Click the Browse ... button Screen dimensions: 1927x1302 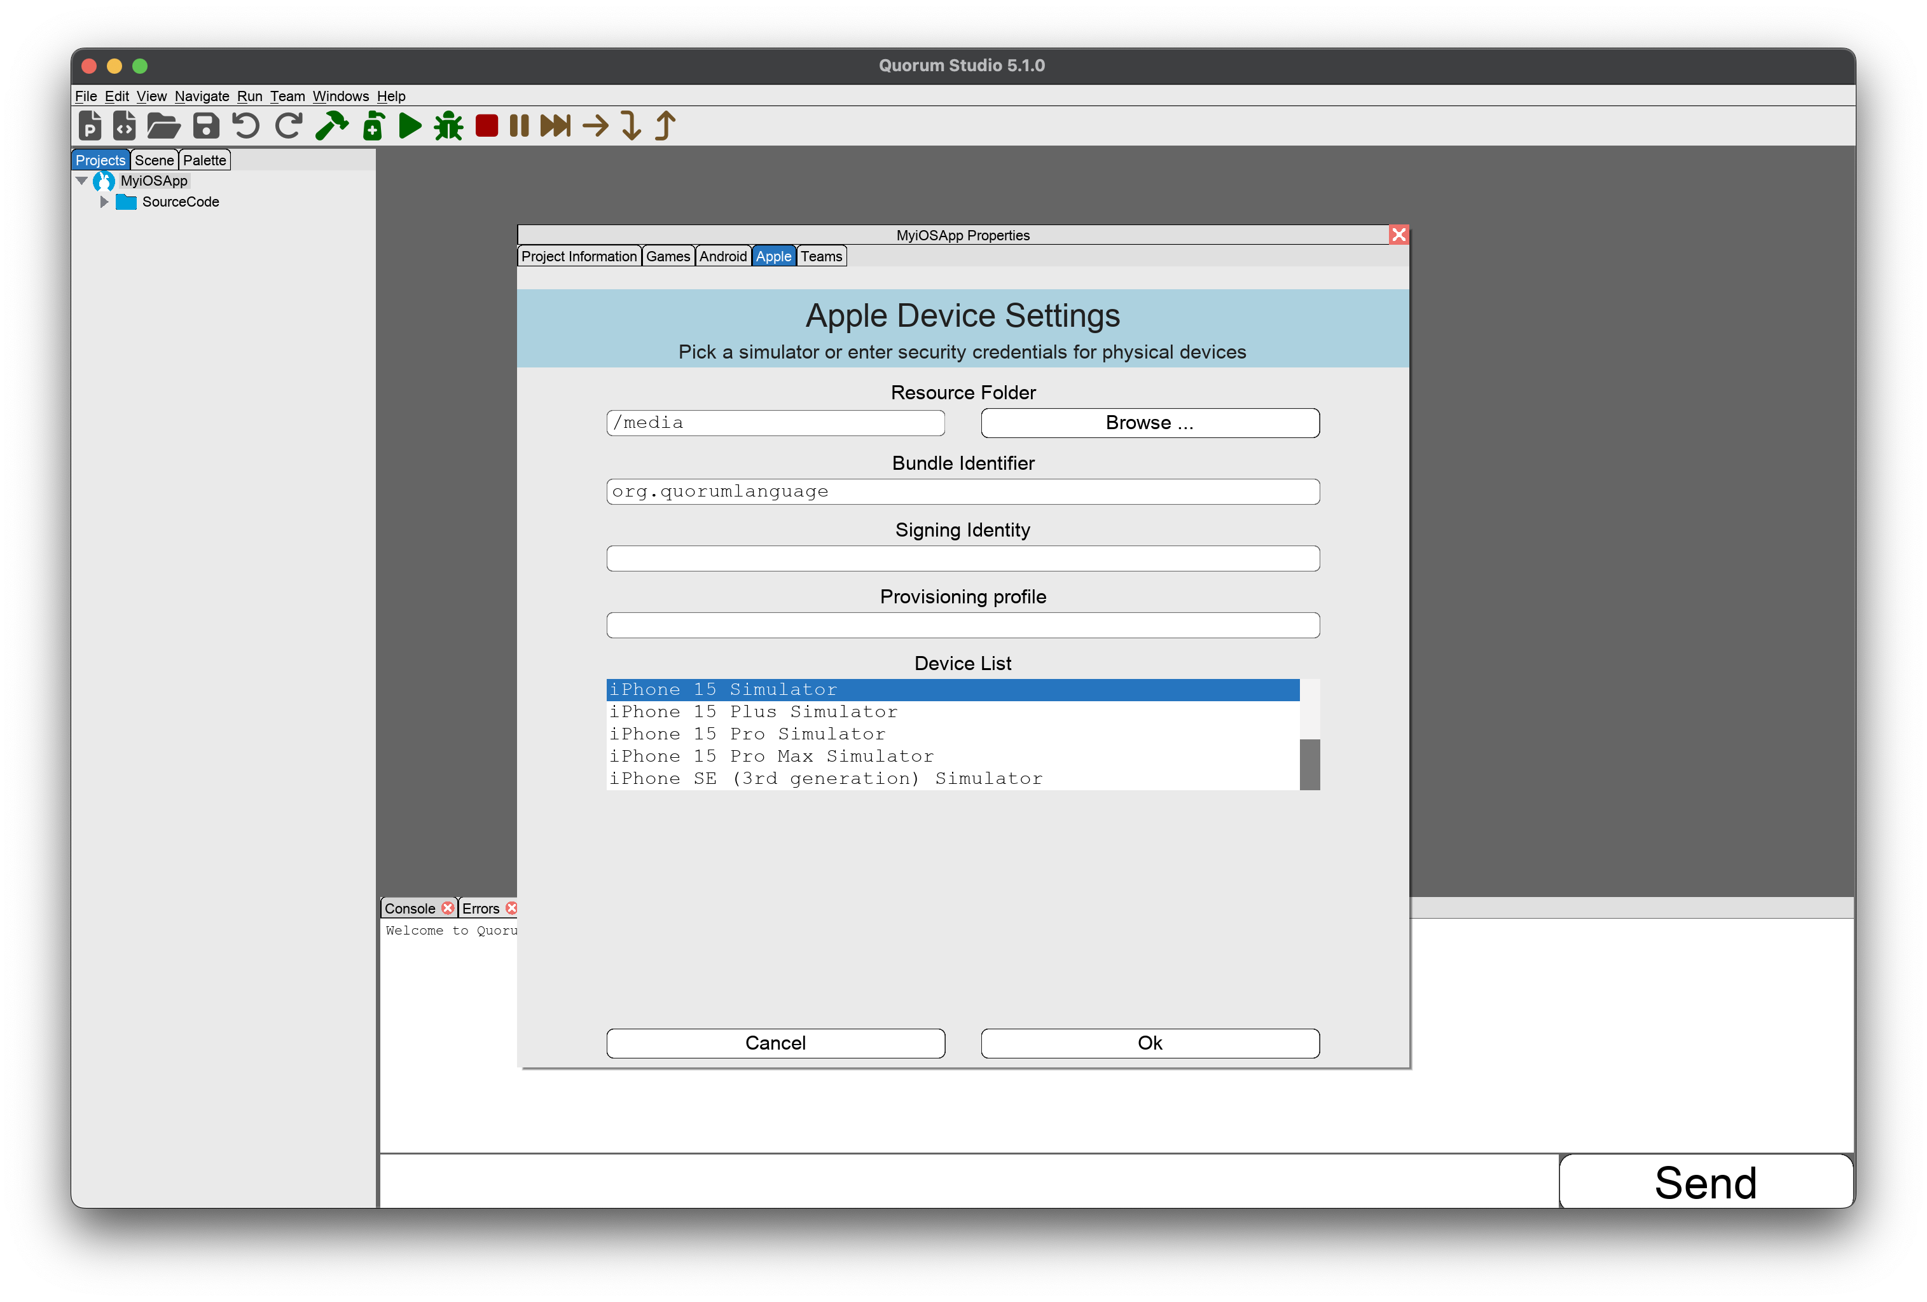(1149, 423)
